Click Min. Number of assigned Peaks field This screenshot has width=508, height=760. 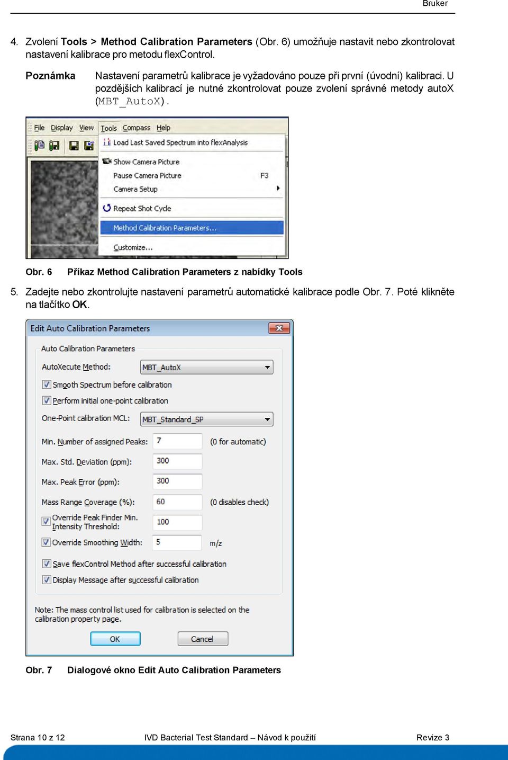pos(177,441)
